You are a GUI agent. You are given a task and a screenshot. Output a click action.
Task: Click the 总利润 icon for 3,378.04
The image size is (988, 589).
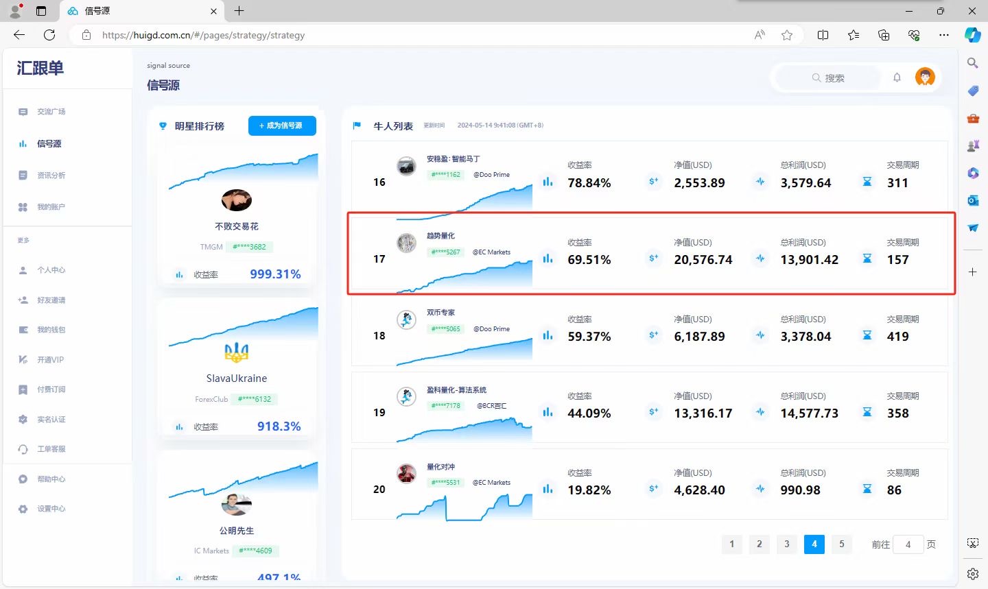[x=760, y=336]
